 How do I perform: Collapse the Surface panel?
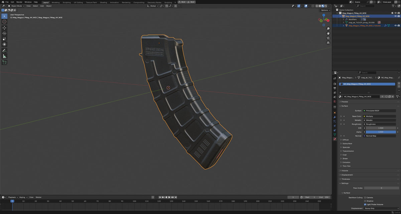(x=345, y=106)
